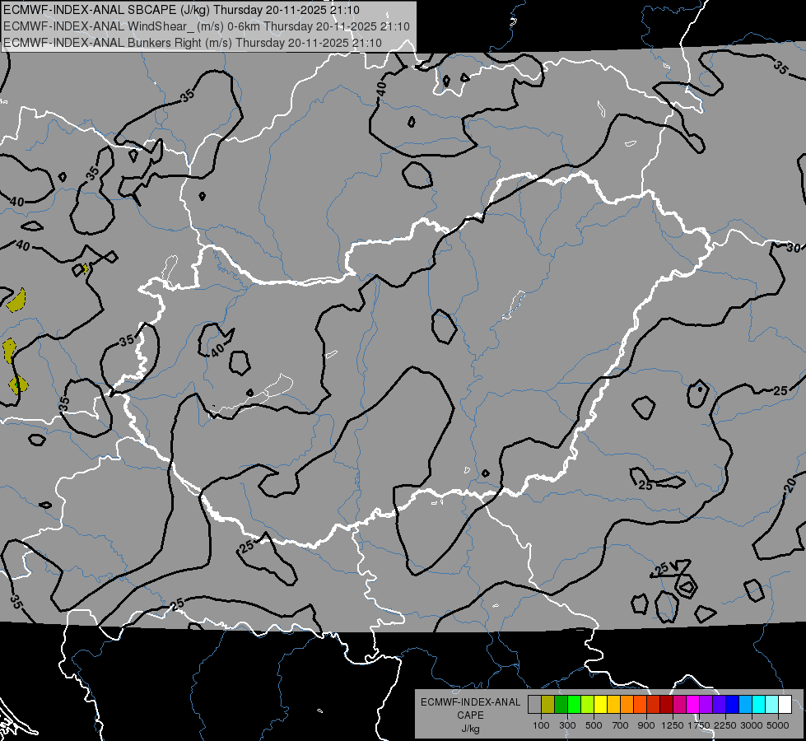Click the 5000 label under the legend

pos(778,725)
